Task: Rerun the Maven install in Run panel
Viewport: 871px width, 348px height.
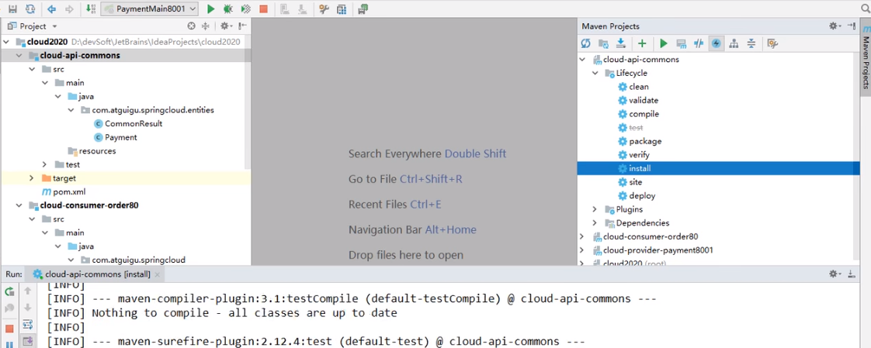Action: (x=9, y=291)
